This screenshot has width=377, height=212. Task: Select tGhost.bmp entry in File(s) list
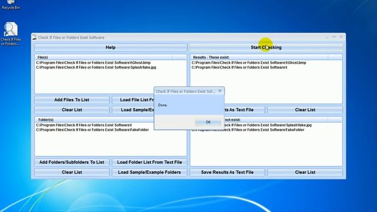93,63
